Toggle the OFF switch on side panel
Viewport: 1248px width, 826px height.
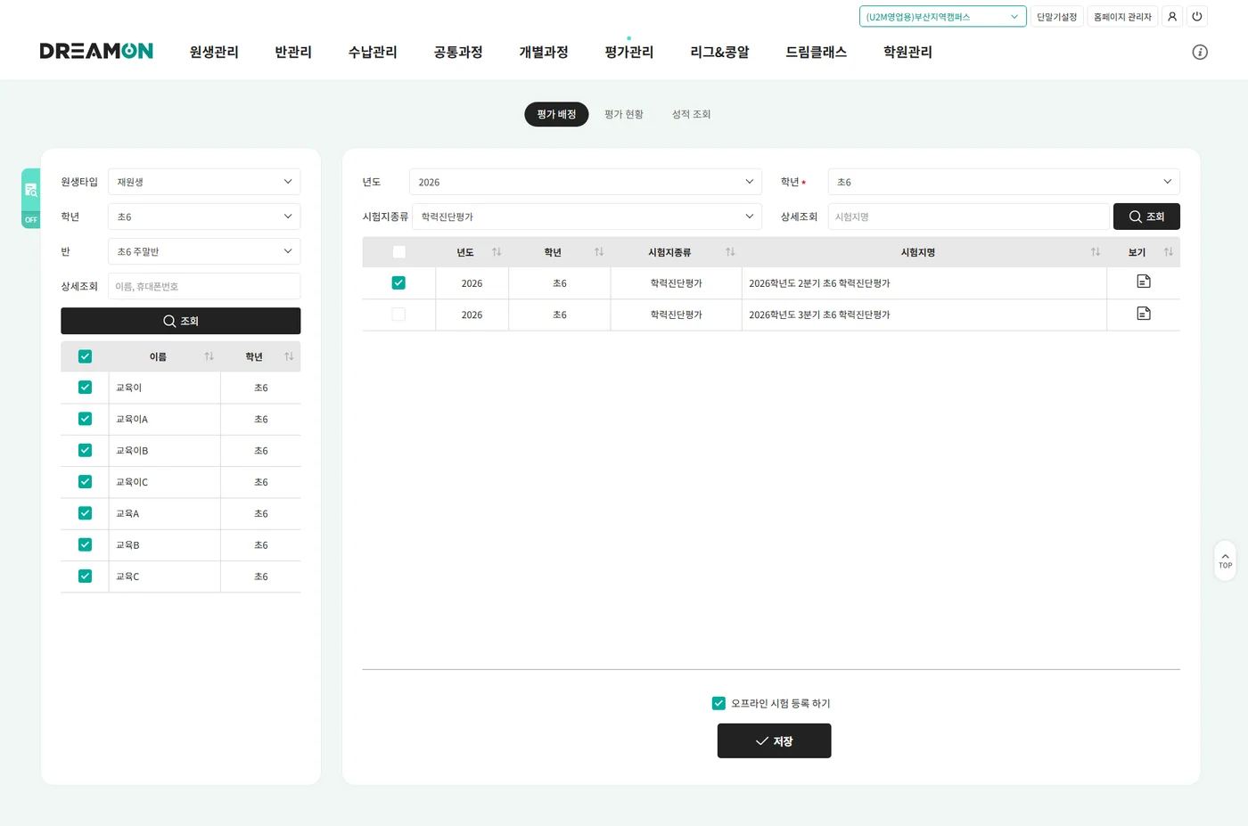click(31, 219)
